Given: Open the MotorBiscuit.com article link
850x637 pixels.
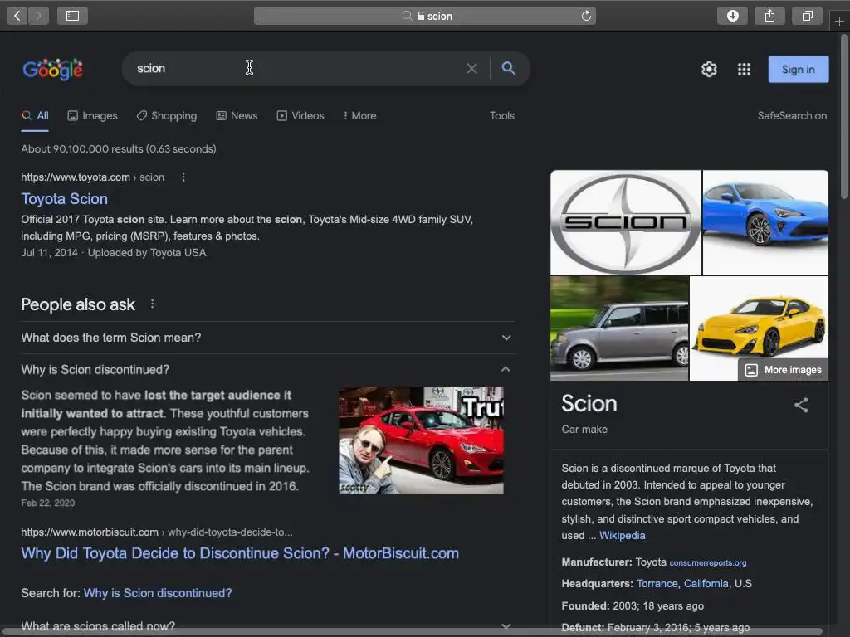Looking at the screenshot, I should 240,553.
